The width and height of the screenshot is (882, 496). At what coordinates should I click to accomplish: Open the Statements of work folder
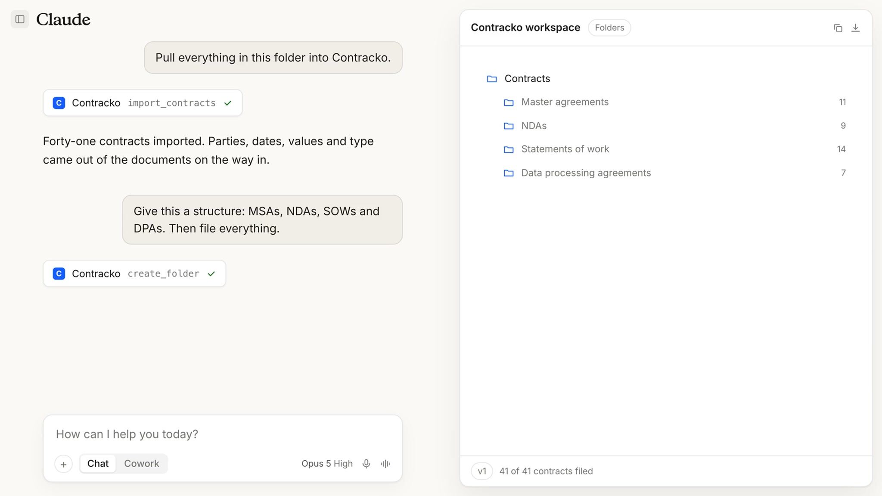(674, 149)
